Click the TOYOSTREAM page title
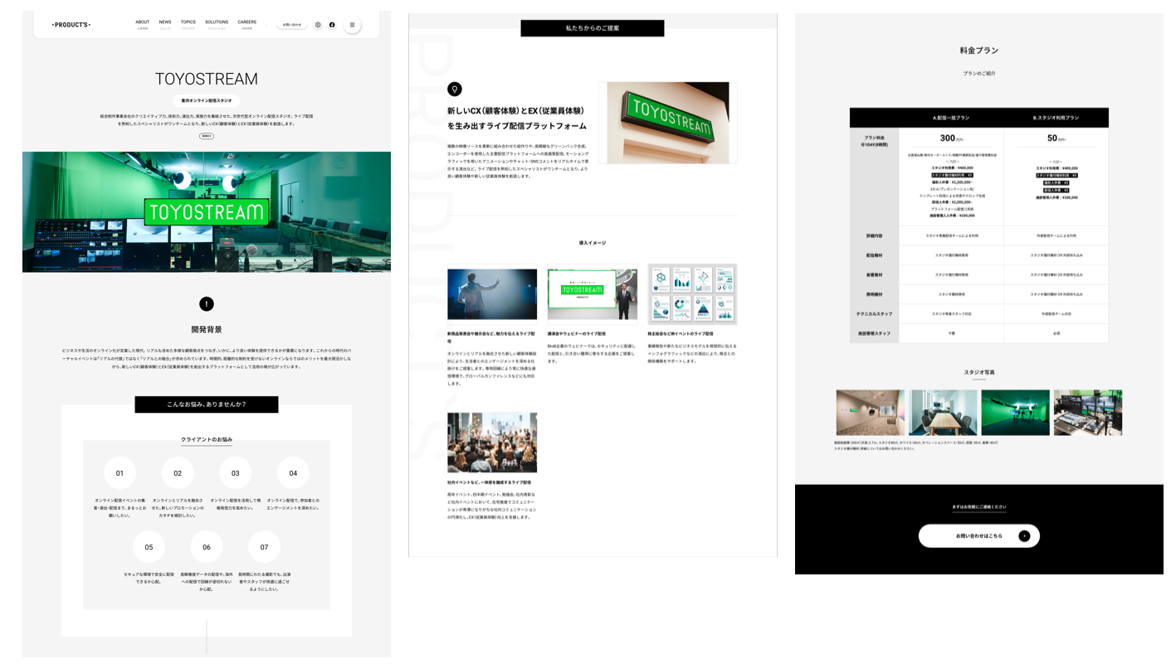Image resolution: width=1171 pixels, height=664 pixels. (207, 79)
